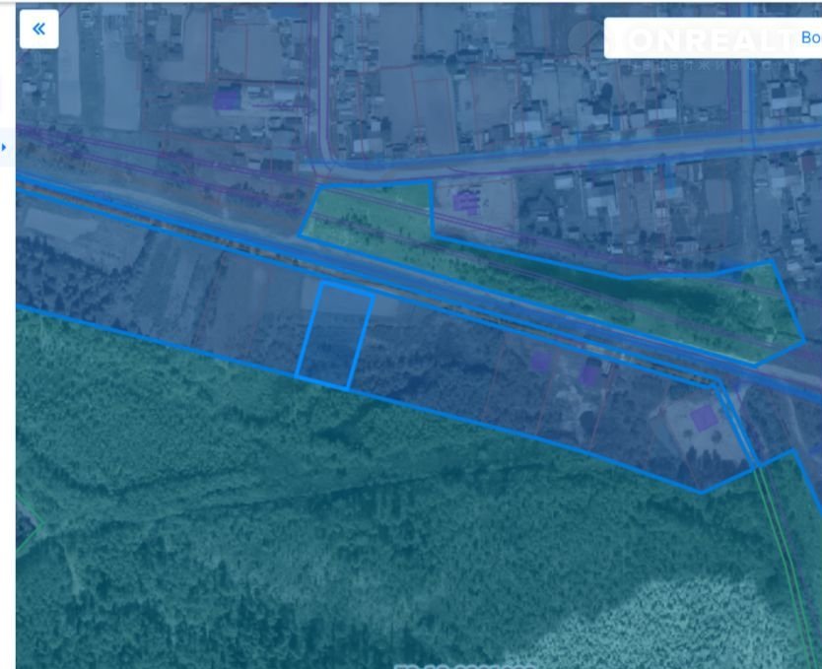
Task: Expand the hidden panel via small blue arrow
Action: click(x=4, y=147)
